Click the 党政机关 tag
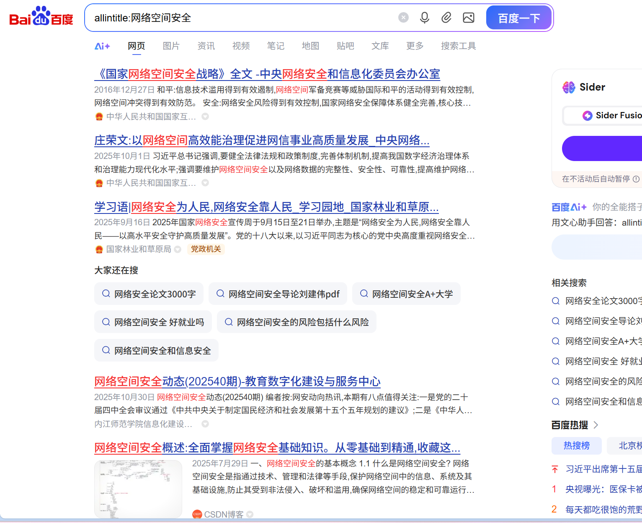This screenshot has height=523, width=642. pyautogui.click(x=206, y=249)
